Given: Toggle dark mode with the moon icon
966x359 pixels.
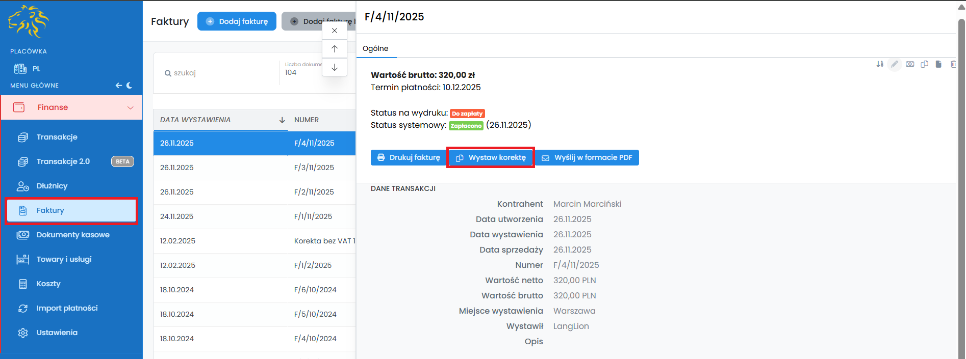Looking at the screenshot, I should (x=130, y=86).
